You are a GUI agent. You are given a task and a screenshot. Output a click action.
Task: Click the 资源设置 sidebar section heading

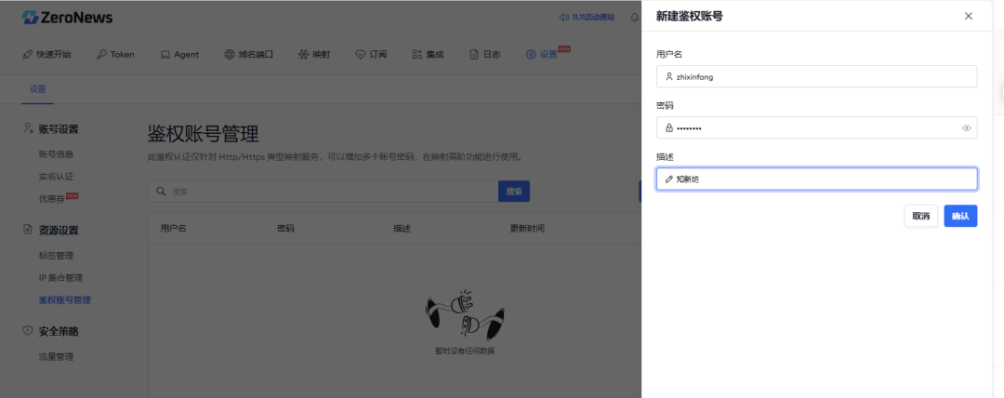59,230
